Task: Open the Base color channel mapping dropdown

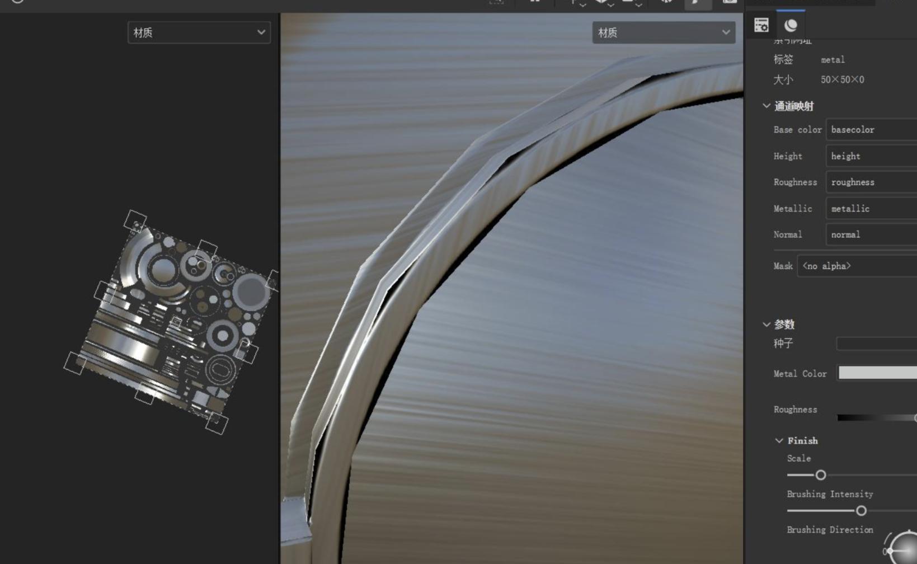Action: point(871,130)
